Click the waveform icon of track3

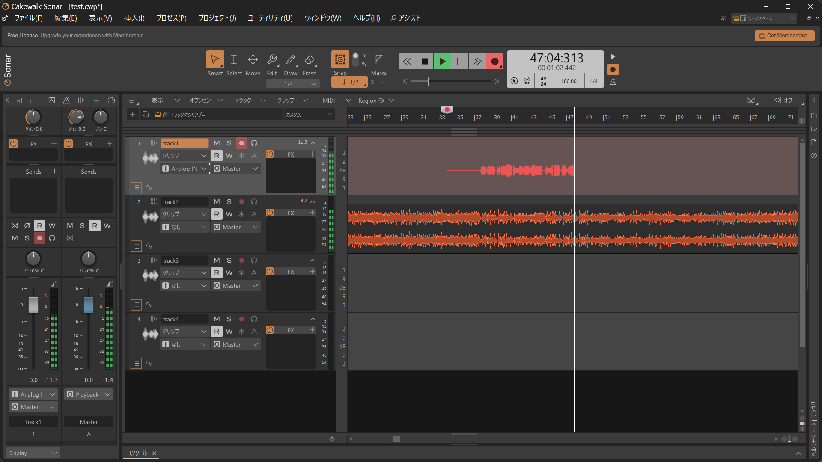(x=150, y=275)
